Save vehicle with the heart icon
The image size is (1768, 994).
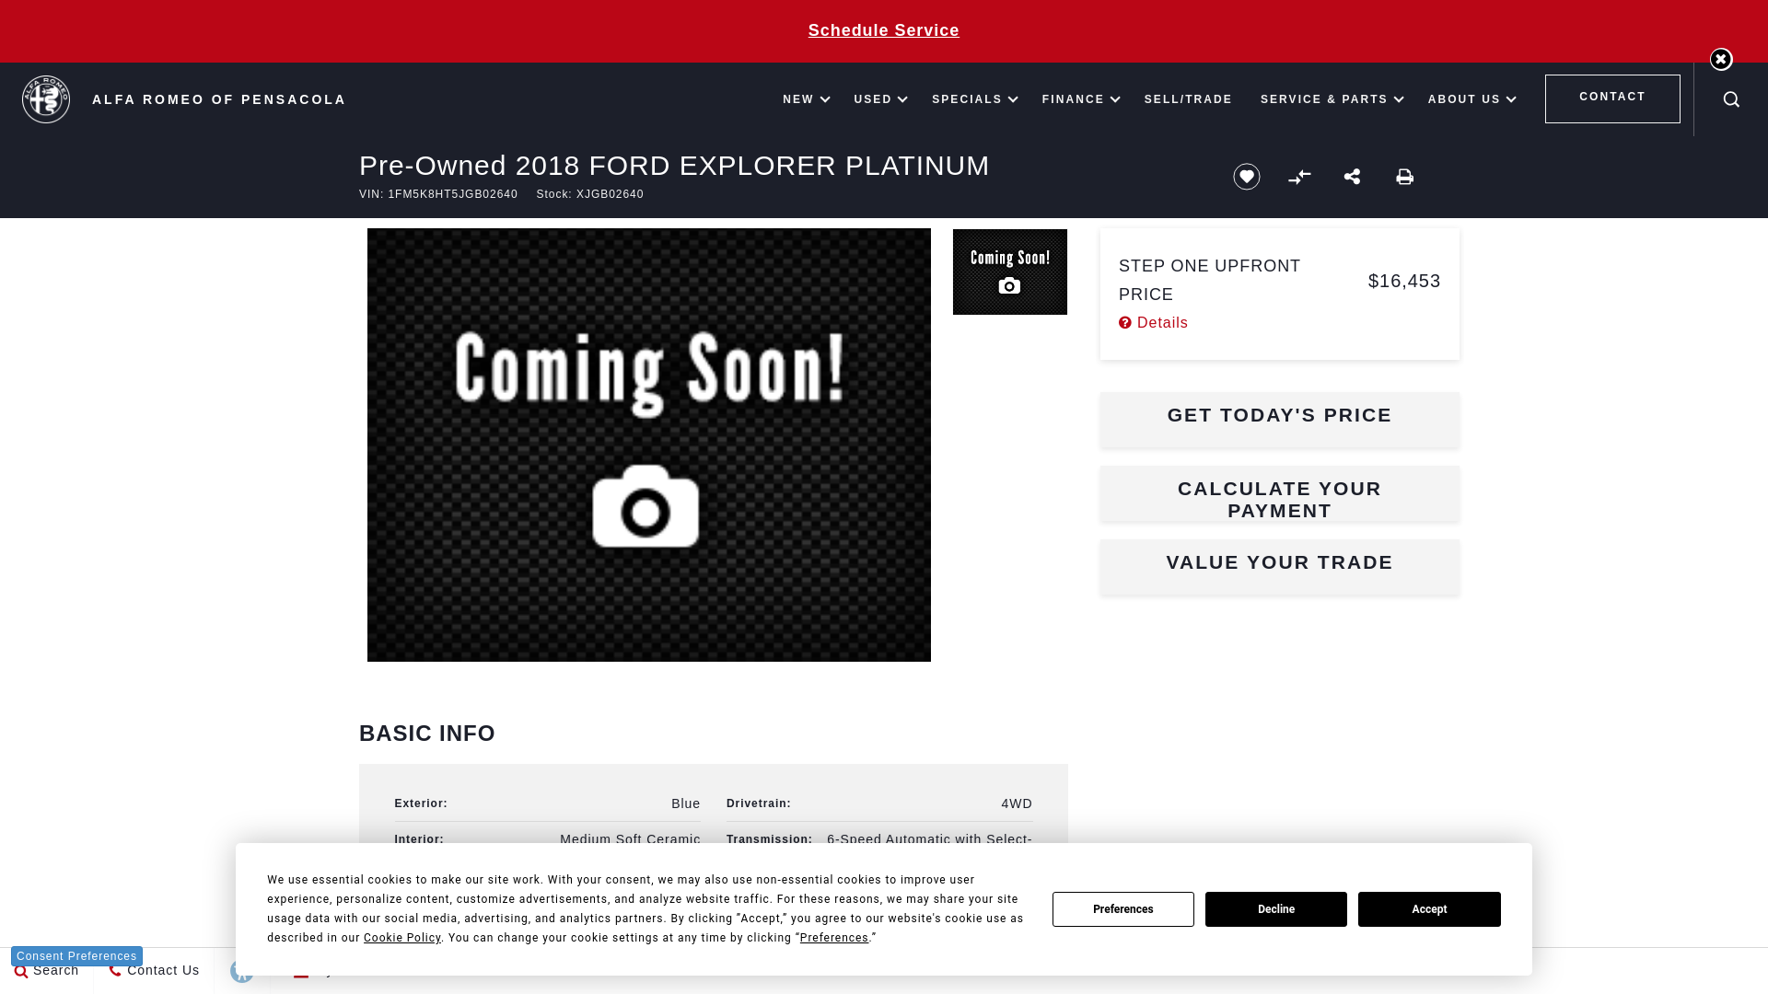point(1247,177)
